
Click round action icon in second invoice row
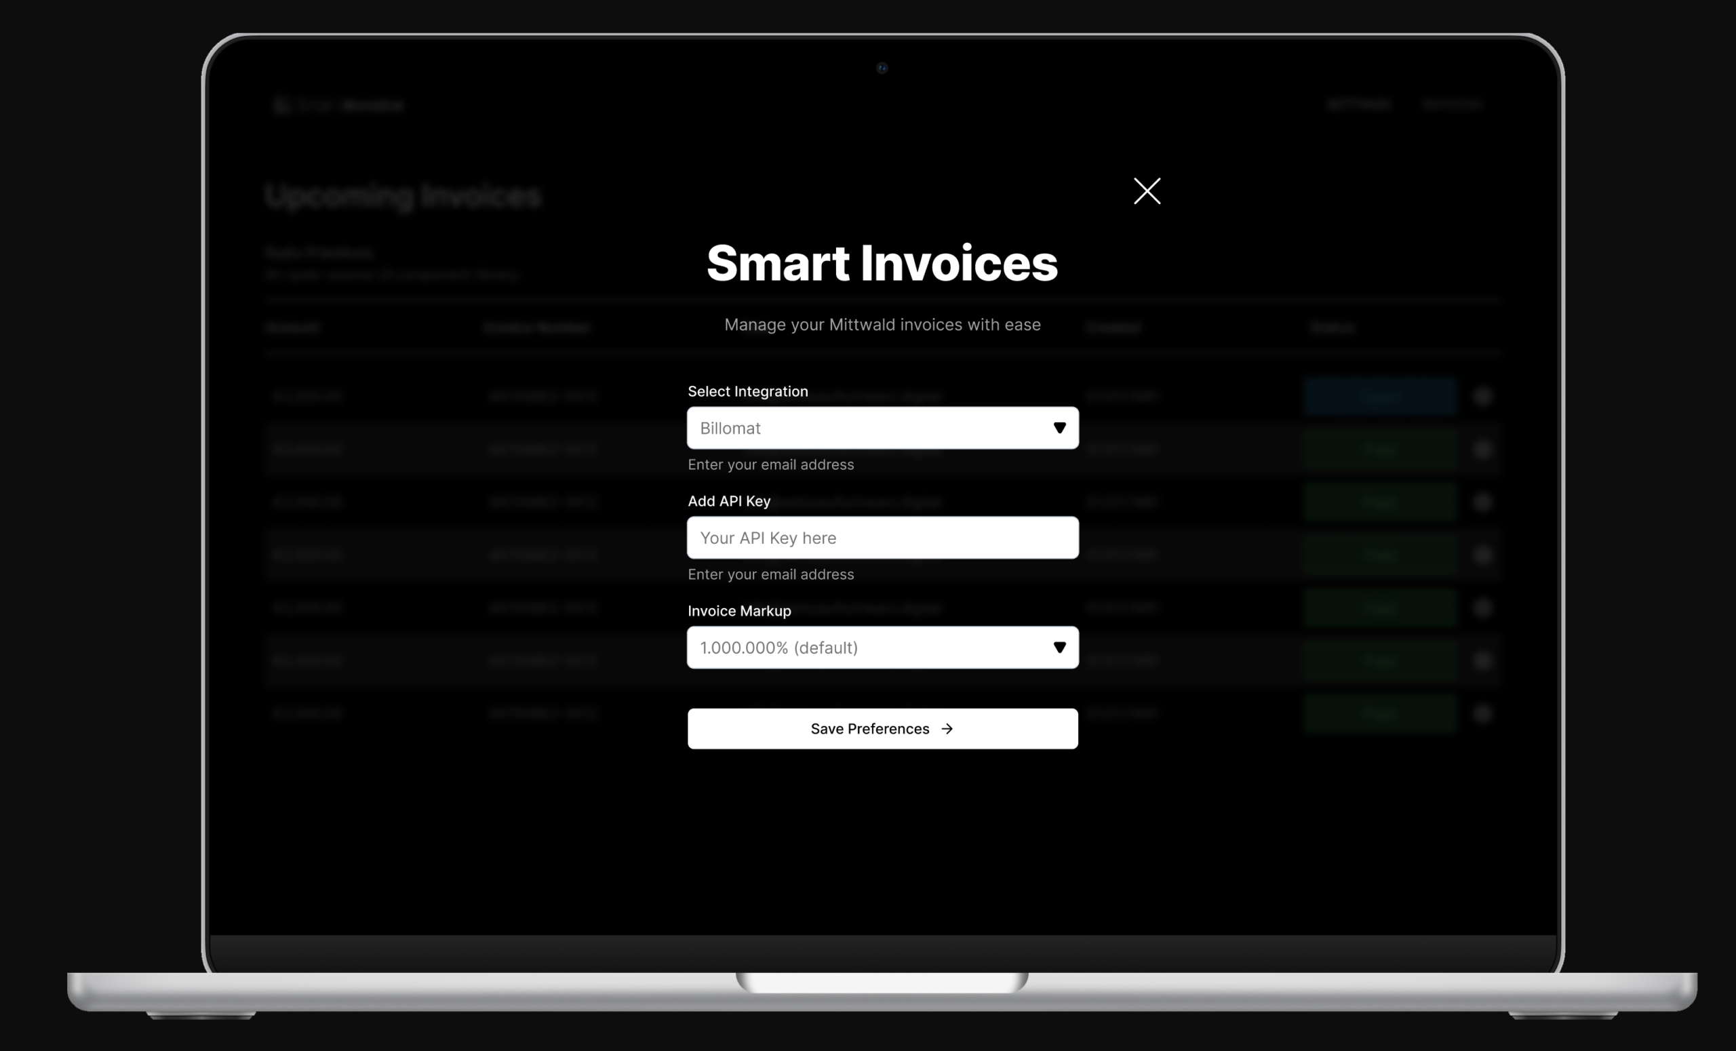(1482, 450)
